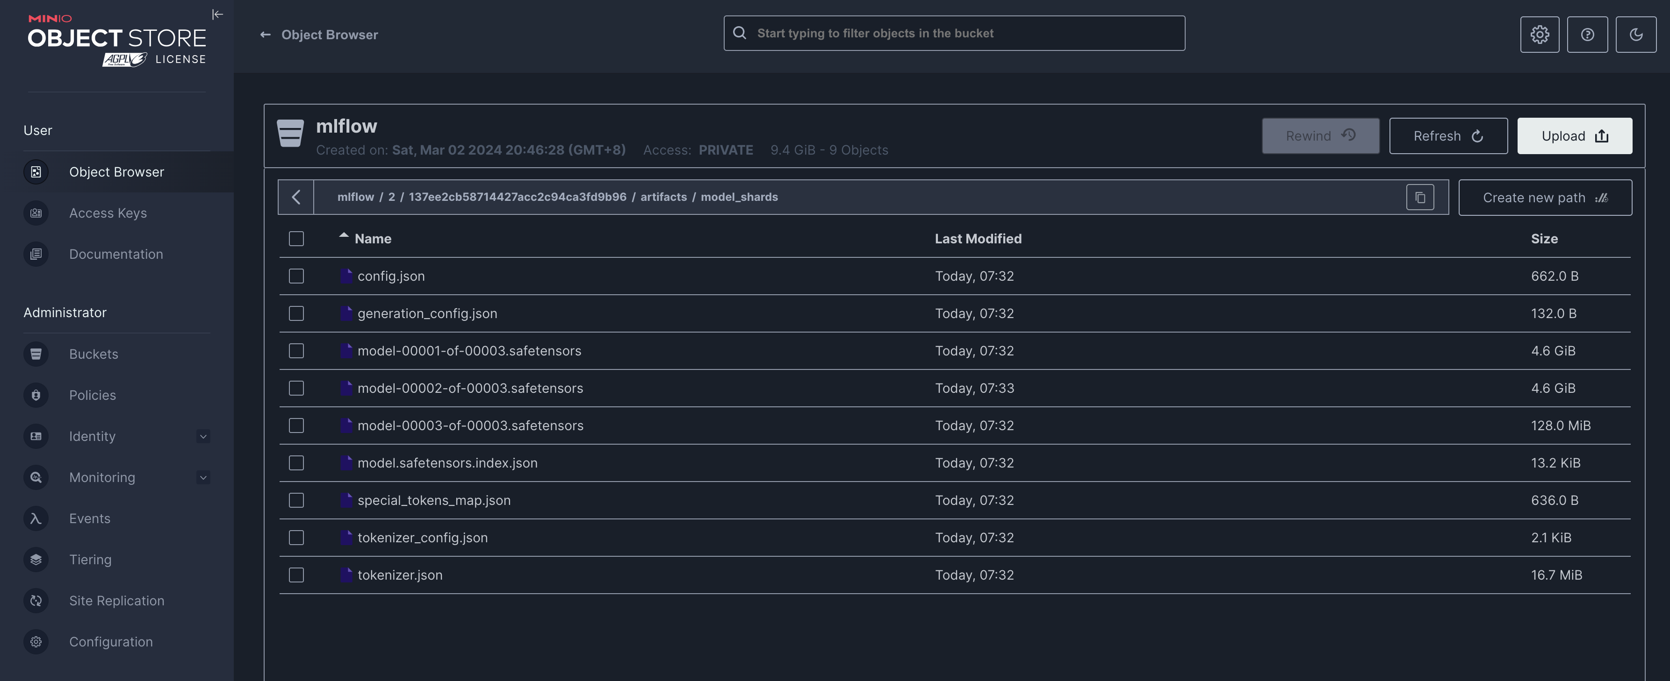Select the tokenizer.json row checkbox
The height and width of the screenshot is (681, 1670).
[x=296, y=575]
